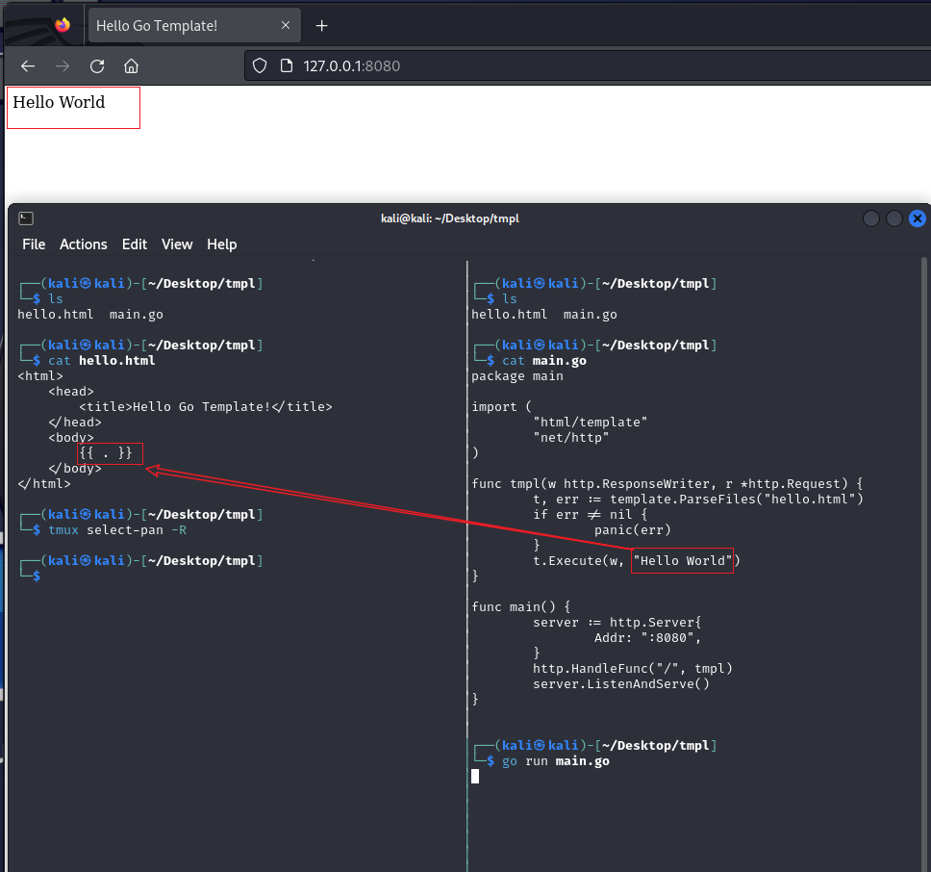Screen dimensions: 931x872
Task: Click Hello World text on the webpage
Action: [x=59, y=102]
